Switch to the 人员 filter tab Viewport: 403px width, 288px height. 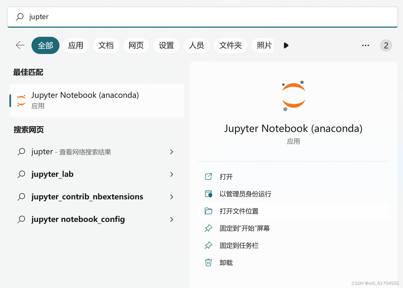pos(196,45)
